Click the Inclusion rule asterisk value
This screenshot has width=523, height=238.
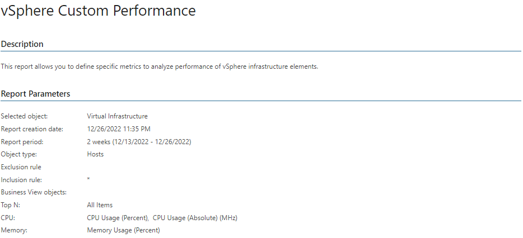[88, 179]
